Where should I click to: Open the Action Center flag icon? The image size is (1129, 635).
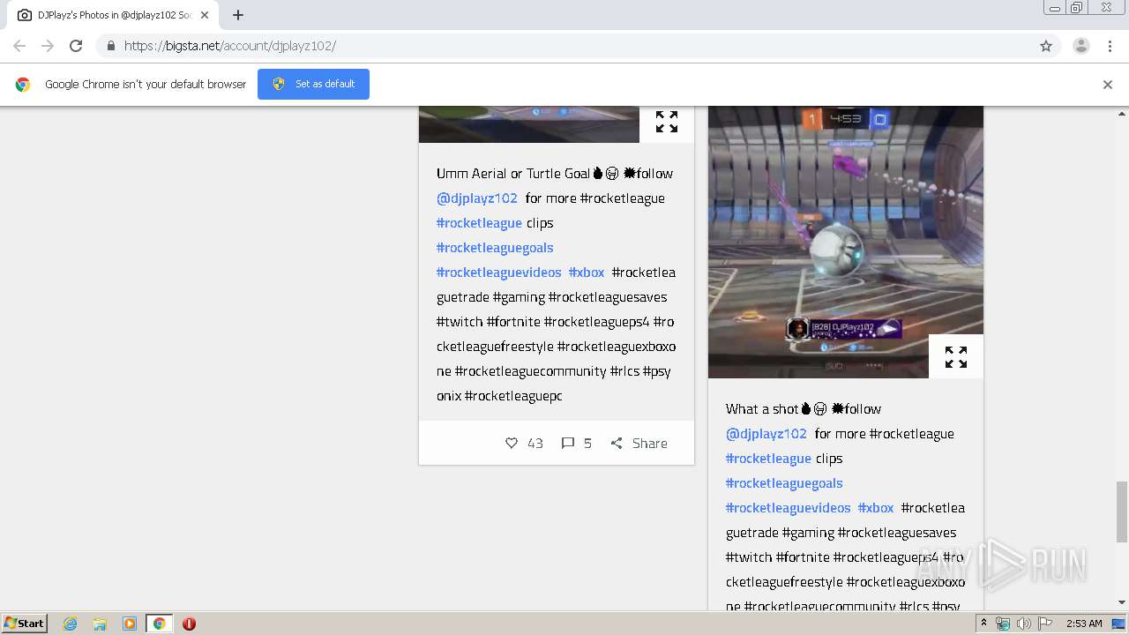point(1044,624)
